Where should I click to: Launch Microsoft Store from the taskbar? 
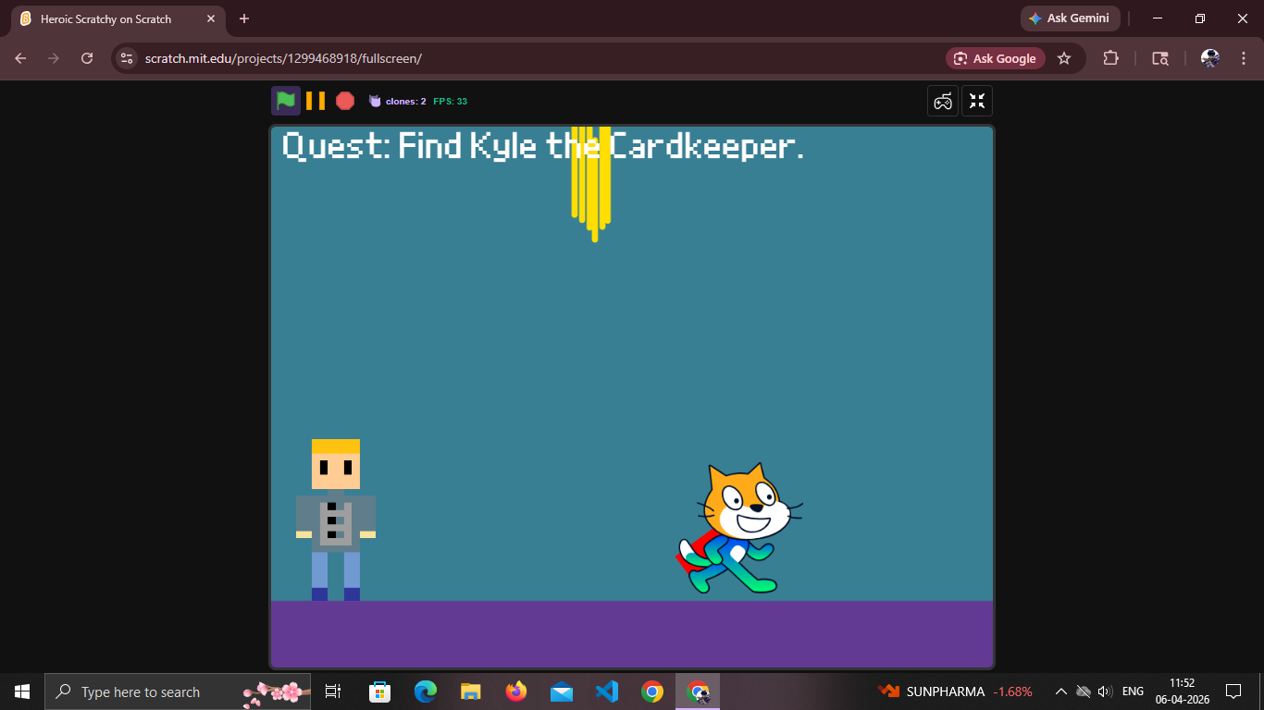coord(379,692)
